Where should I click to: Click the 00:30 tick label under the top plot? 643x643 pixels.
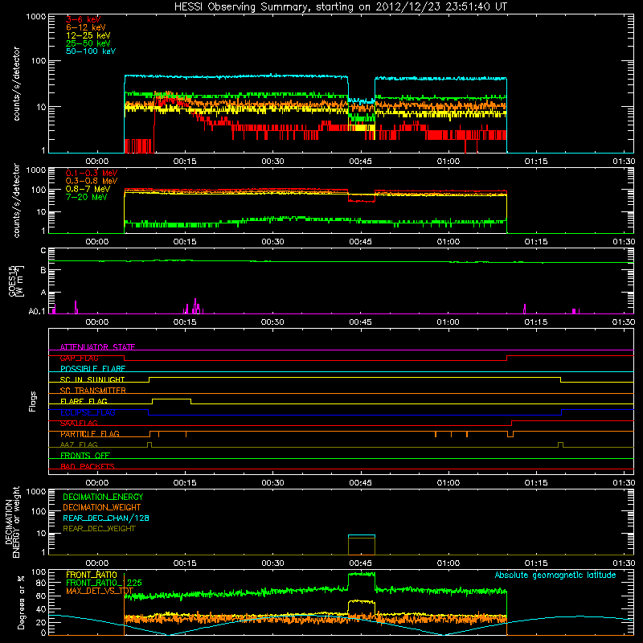272,162
